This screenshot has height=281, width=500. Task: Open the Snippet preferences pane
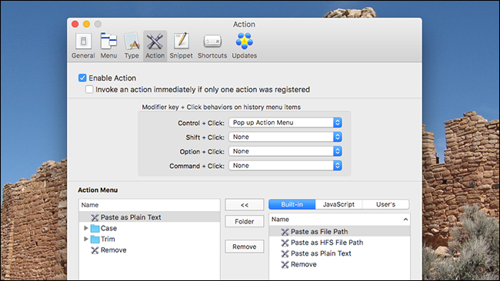click(181, 46)
